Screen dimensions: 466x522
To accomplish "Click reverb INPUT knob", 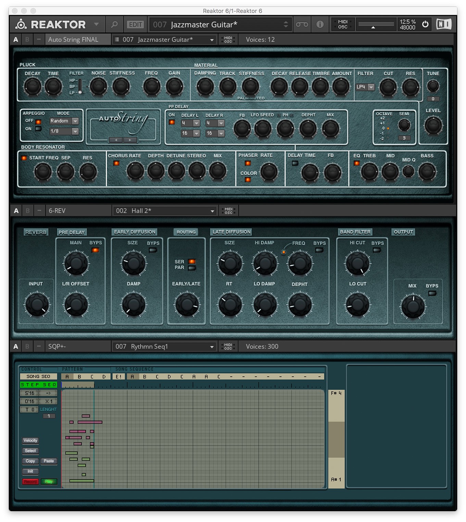I will [37, 304].
